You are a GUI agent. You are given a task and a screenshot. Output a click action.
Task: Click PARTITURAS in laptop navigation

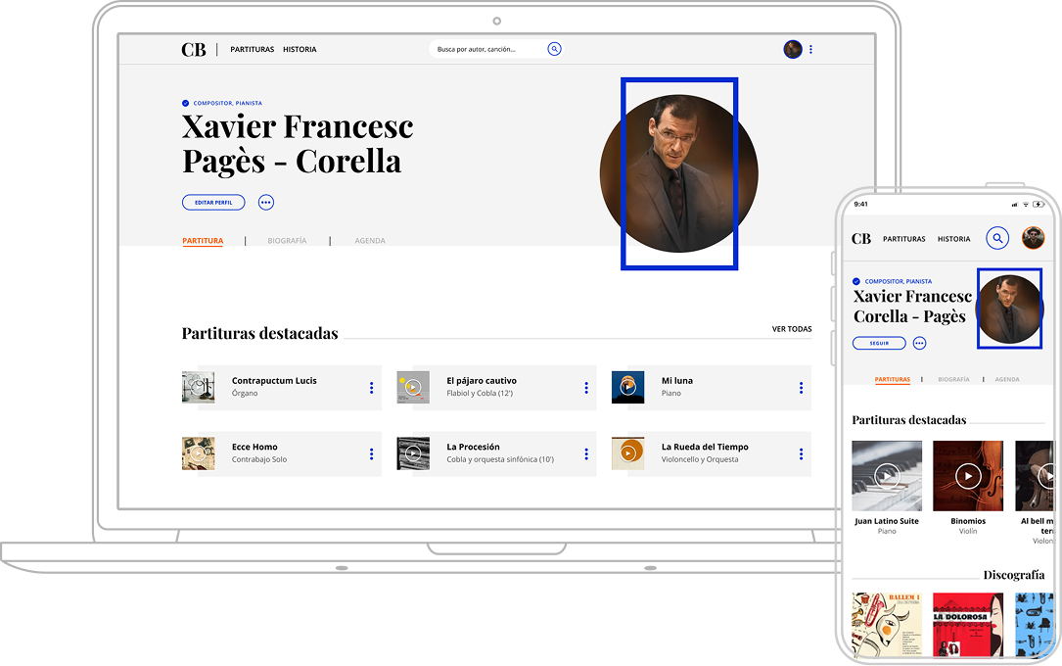click(x=252, y=49)
